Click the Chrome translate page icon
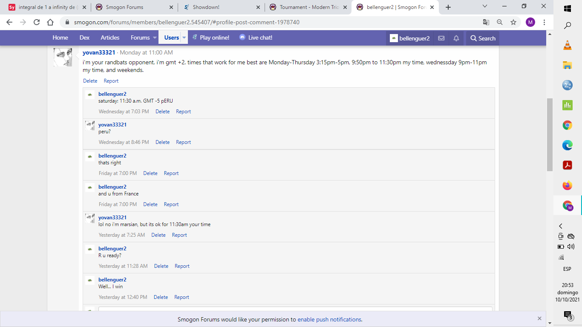 [x=486, y=22]
